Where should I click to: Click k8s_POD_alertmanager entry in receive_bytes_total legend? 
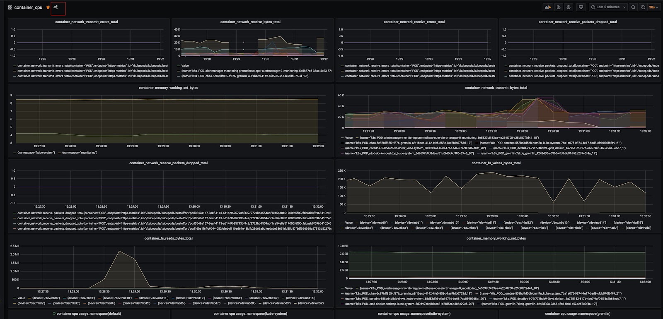pos(256,71)
